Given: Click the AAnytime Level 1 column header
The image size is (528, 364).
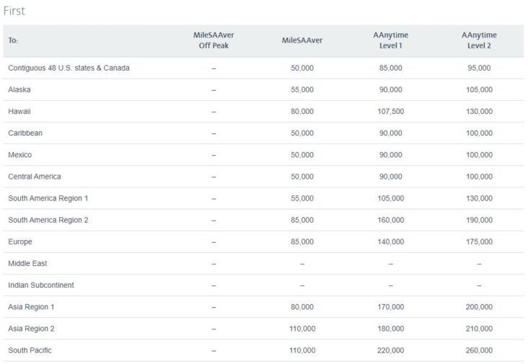Looking at the screenshot, I should (391, 40).
